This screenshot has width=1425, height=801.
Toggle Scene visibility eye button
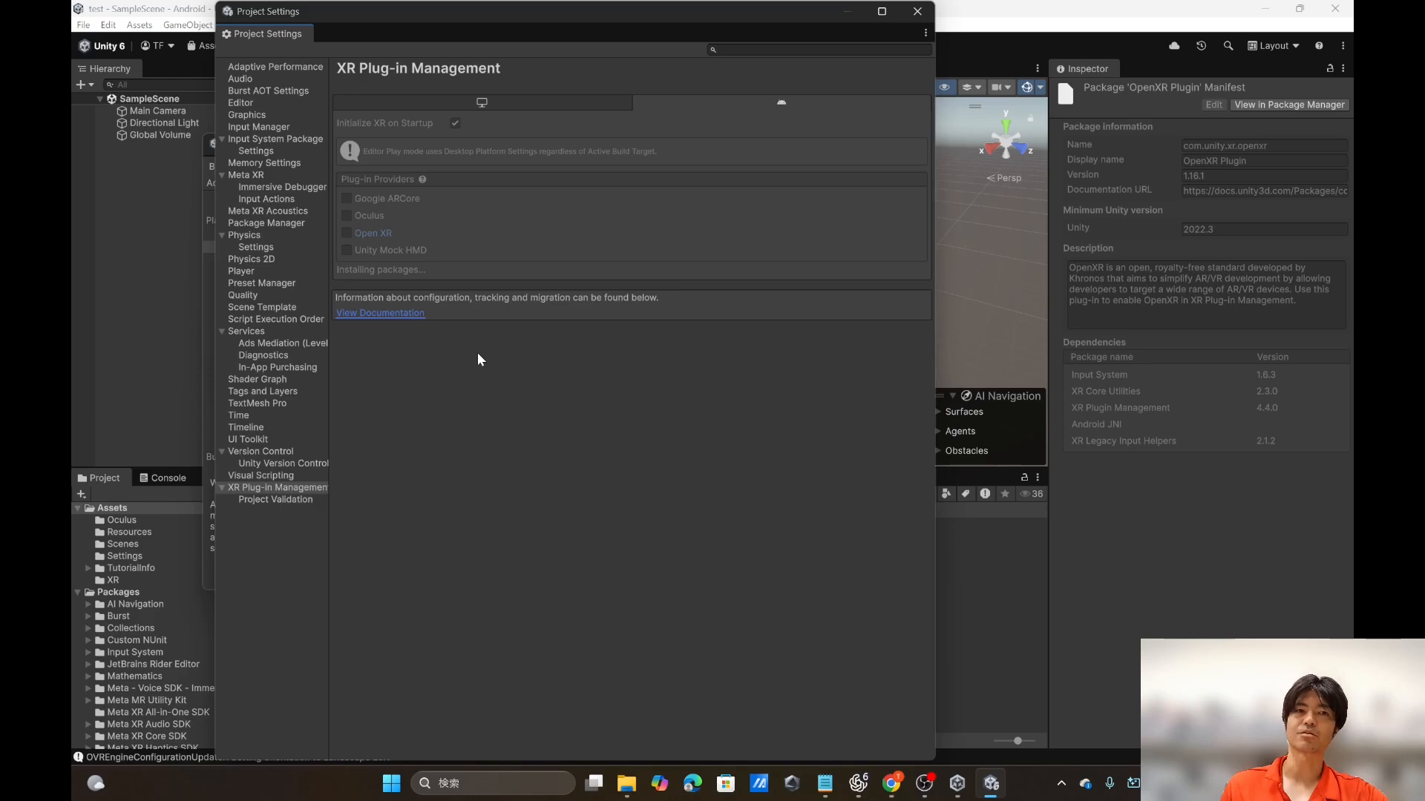click(x=944, y=87)
